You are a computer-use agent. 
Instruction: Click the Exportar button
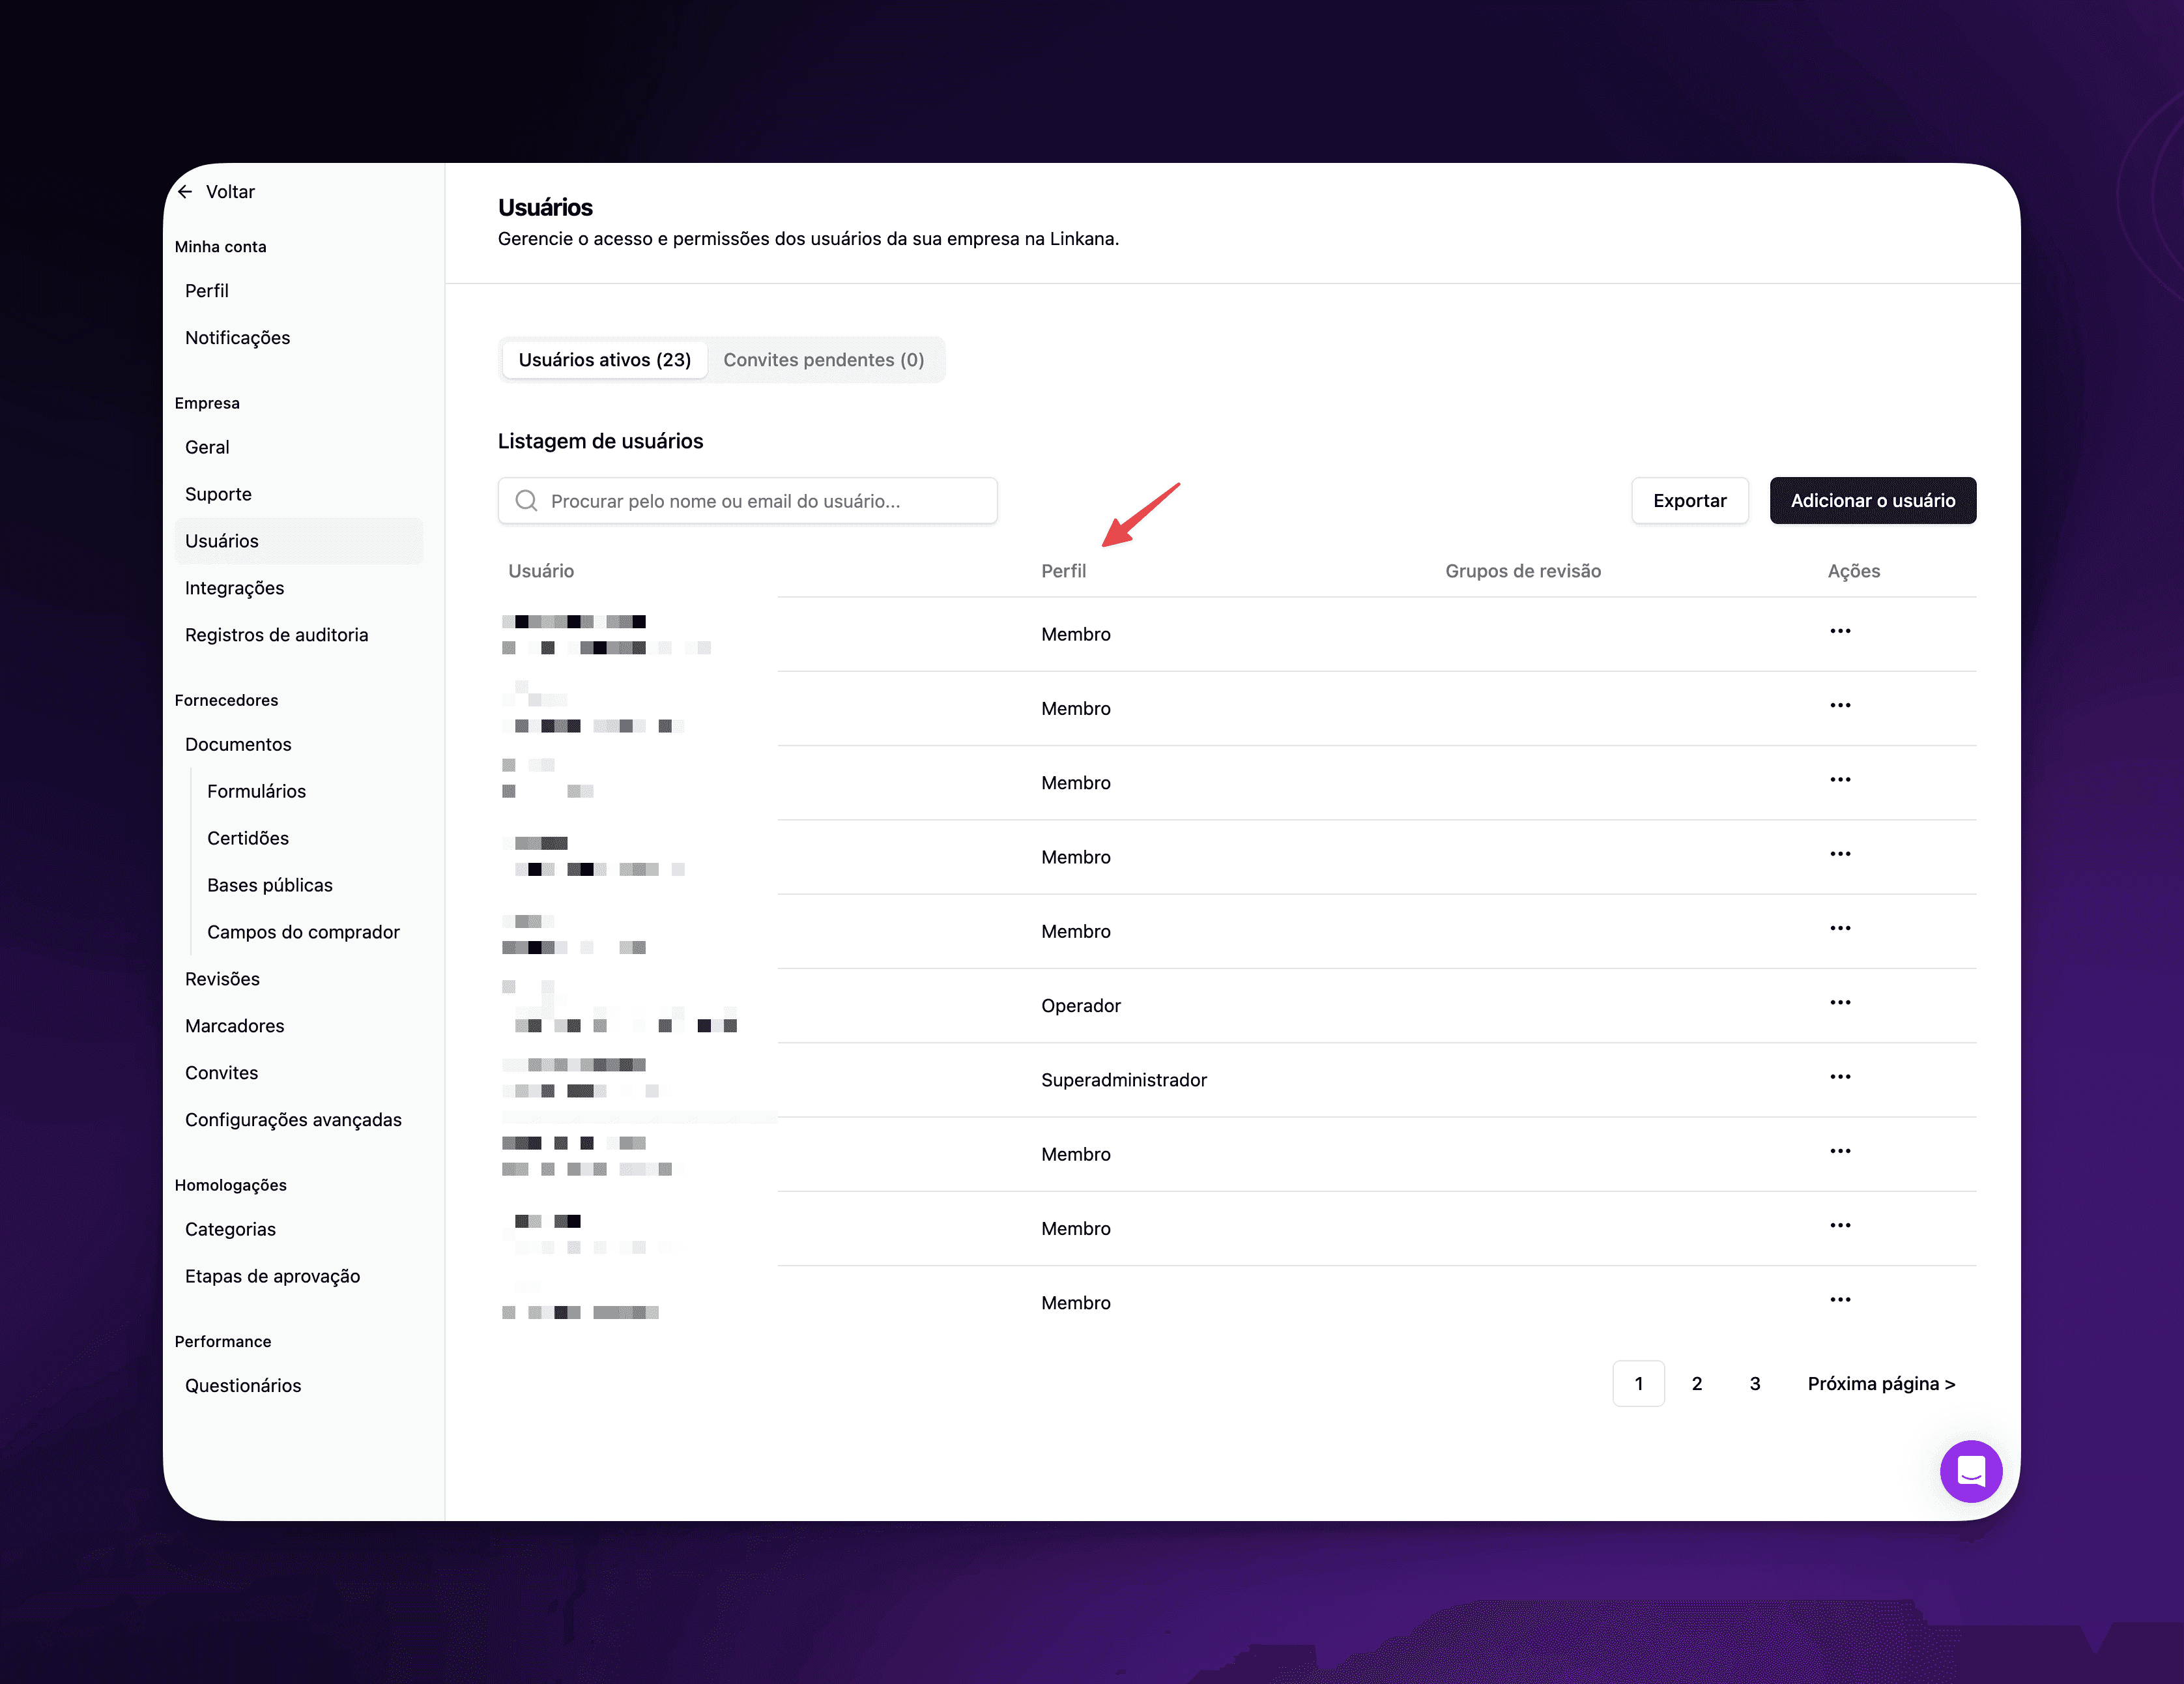coord(1690,501)
